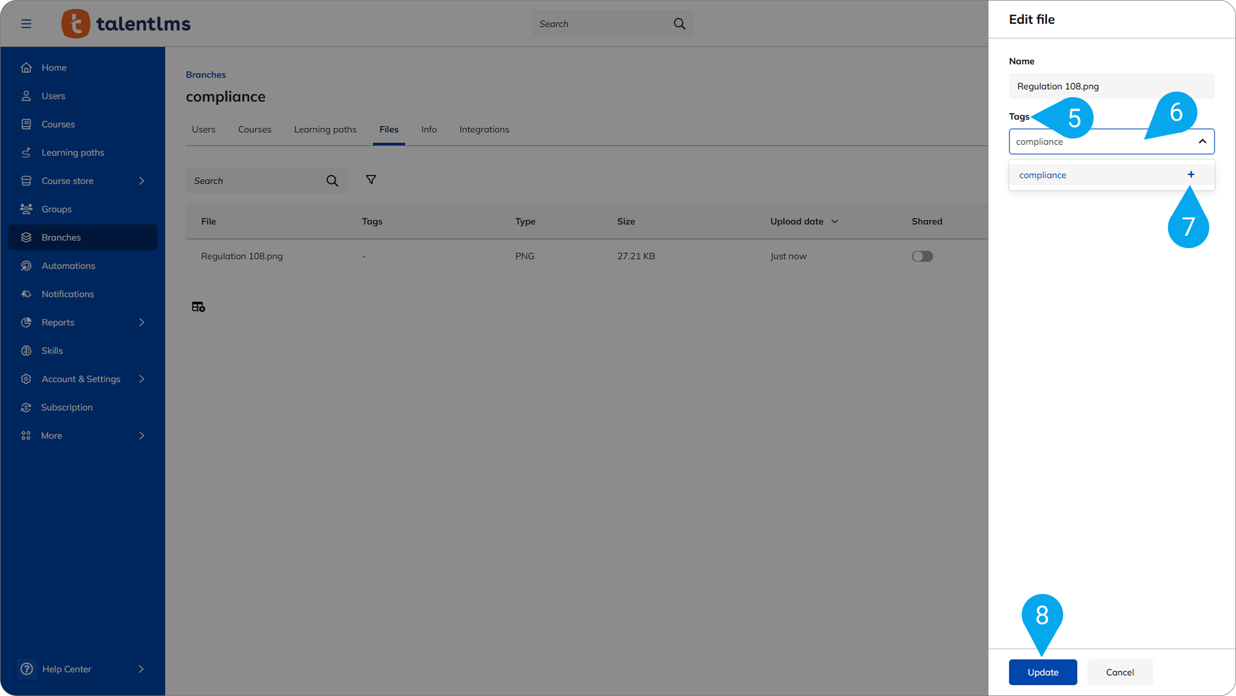
Task: Open Skills from the sidebar
Action: point(52,351)
